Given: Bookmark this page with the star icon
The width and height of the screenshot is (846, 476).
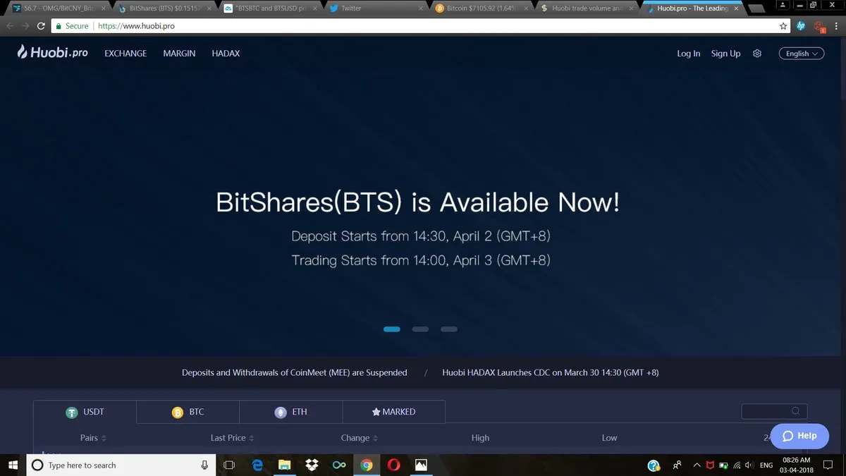Looking at the screenshot, I should click(x=783, y=26).
